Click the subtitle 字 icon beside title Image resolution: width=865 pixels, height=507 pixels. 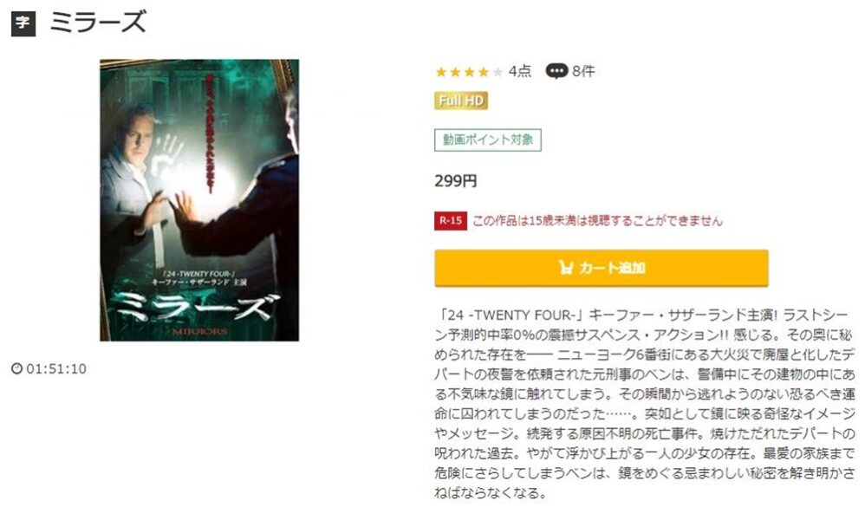tap(23, 23)
